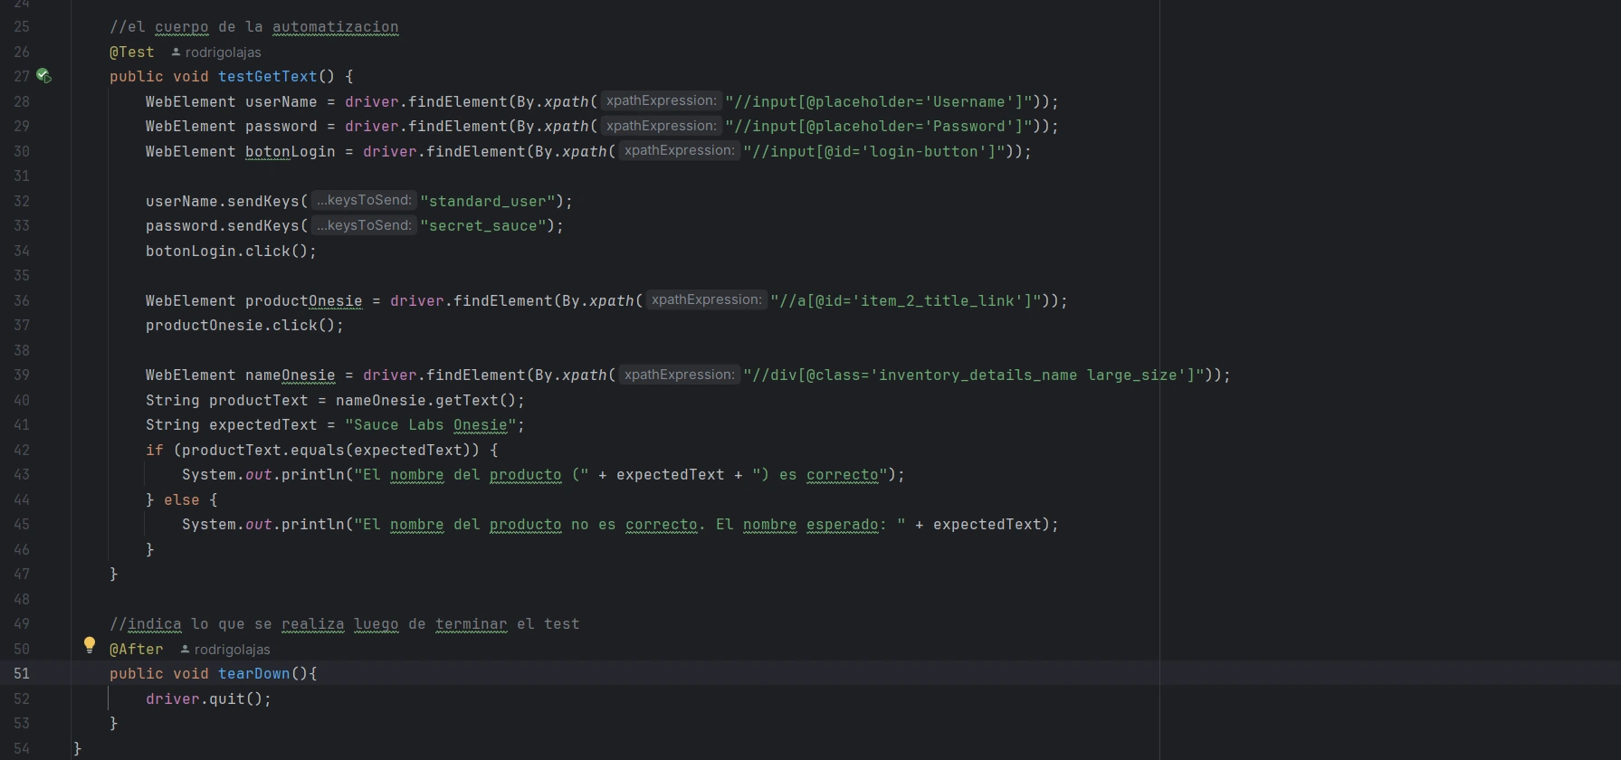The height and width of the screenshot is (760, 1621).
Task: Click the tearDown method name
Action: [x=253, y=674]
